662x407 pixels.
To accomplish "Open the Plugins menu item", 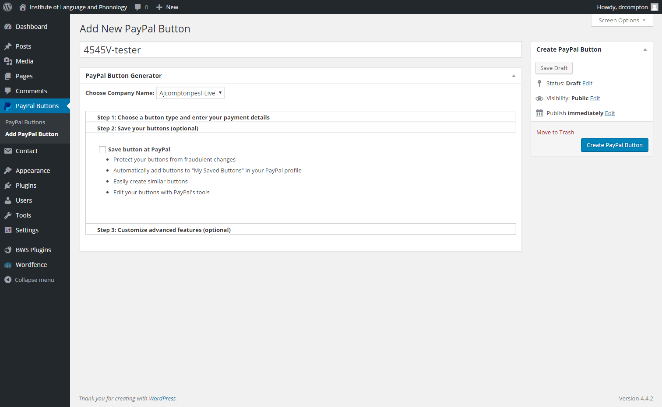I will 35,186.
